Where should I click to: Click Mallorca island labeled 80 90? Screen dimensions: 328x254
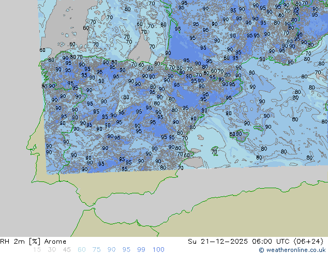pyautogui.click(x=240, y=135)
